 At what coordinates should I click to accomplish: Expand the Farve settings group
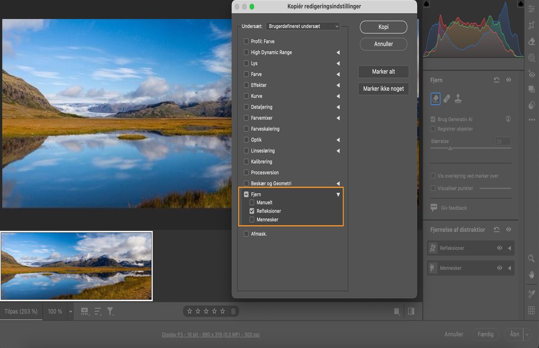point(338,75)
